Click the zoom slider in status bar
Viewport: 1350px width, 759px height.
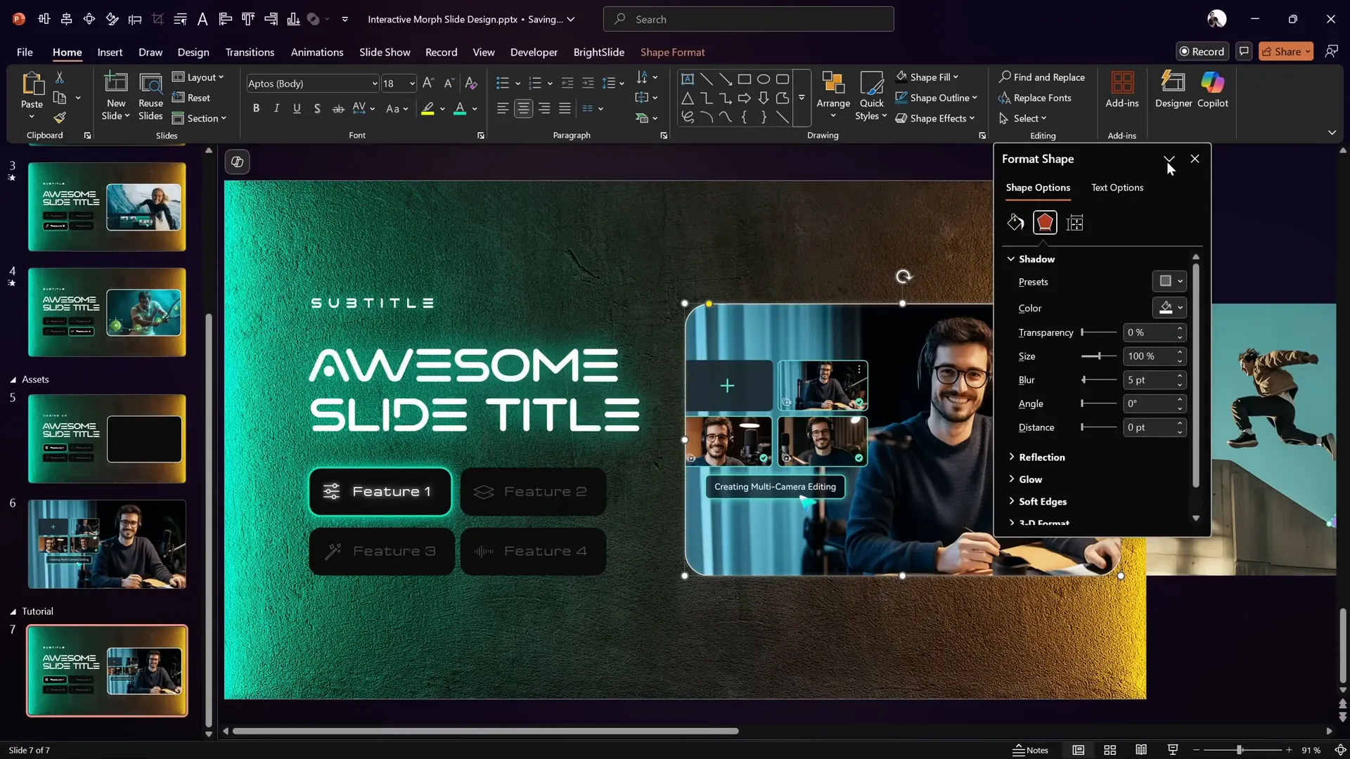[1242, 750]
